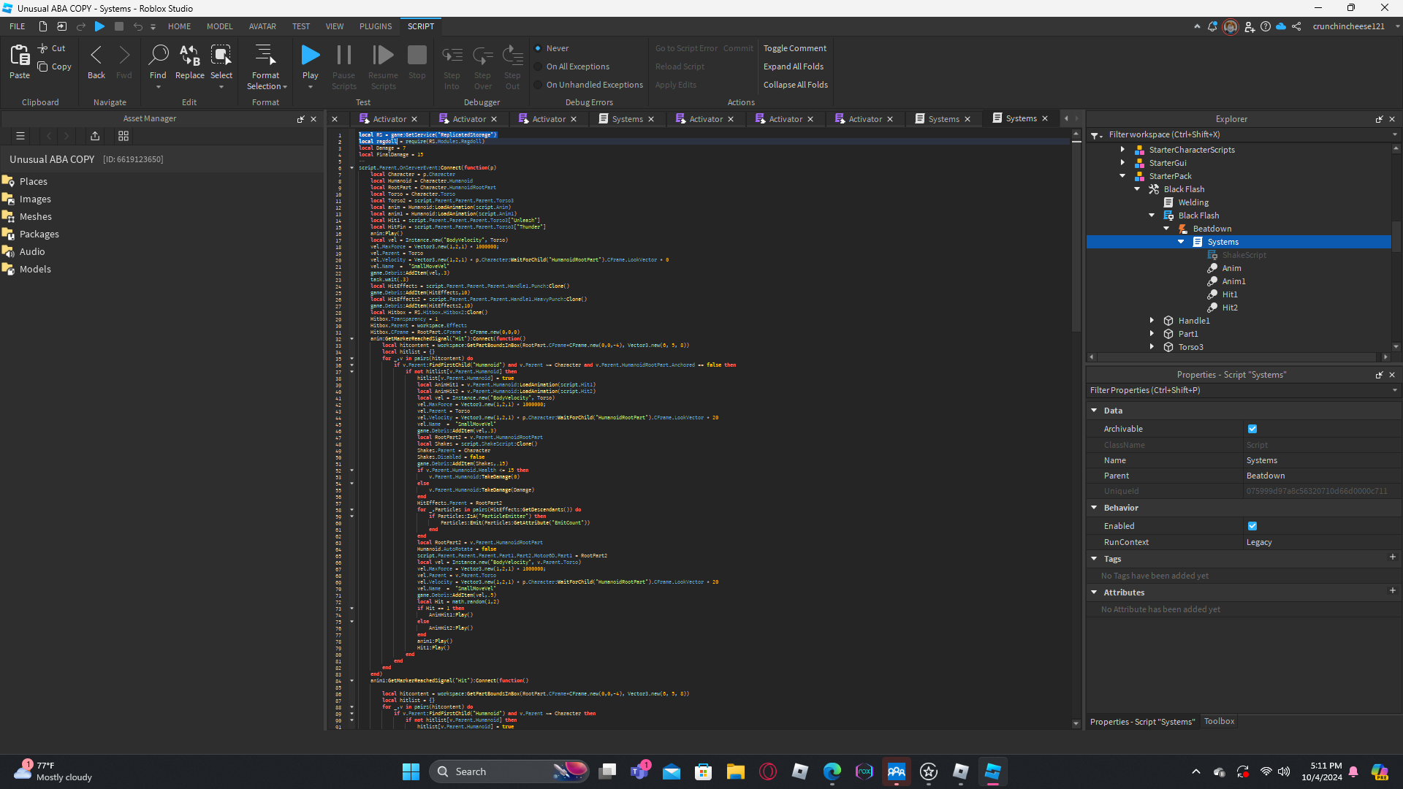Click the Copy tool

[x=55, y=66]
